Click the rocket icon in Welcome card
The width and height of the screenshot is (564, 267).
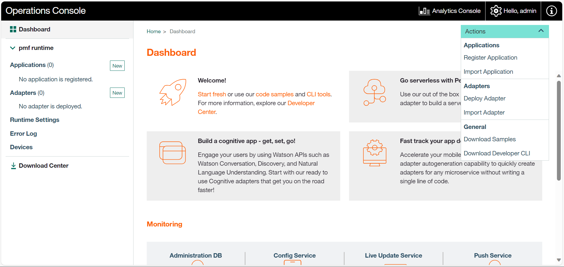(173, 92)
